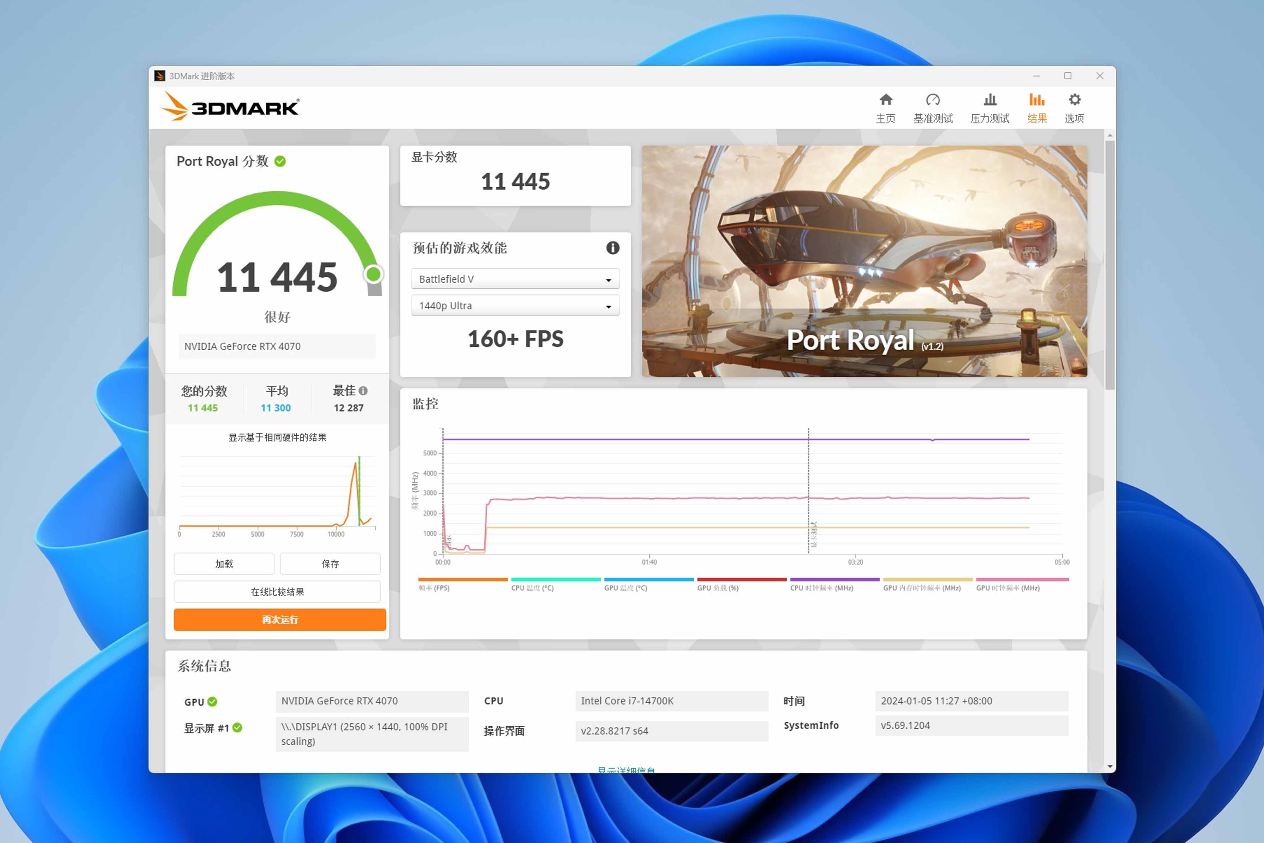Viewport: 1264px width, 843px height.
Task: Click the 监控 section heading
Action: pos(425,404)
